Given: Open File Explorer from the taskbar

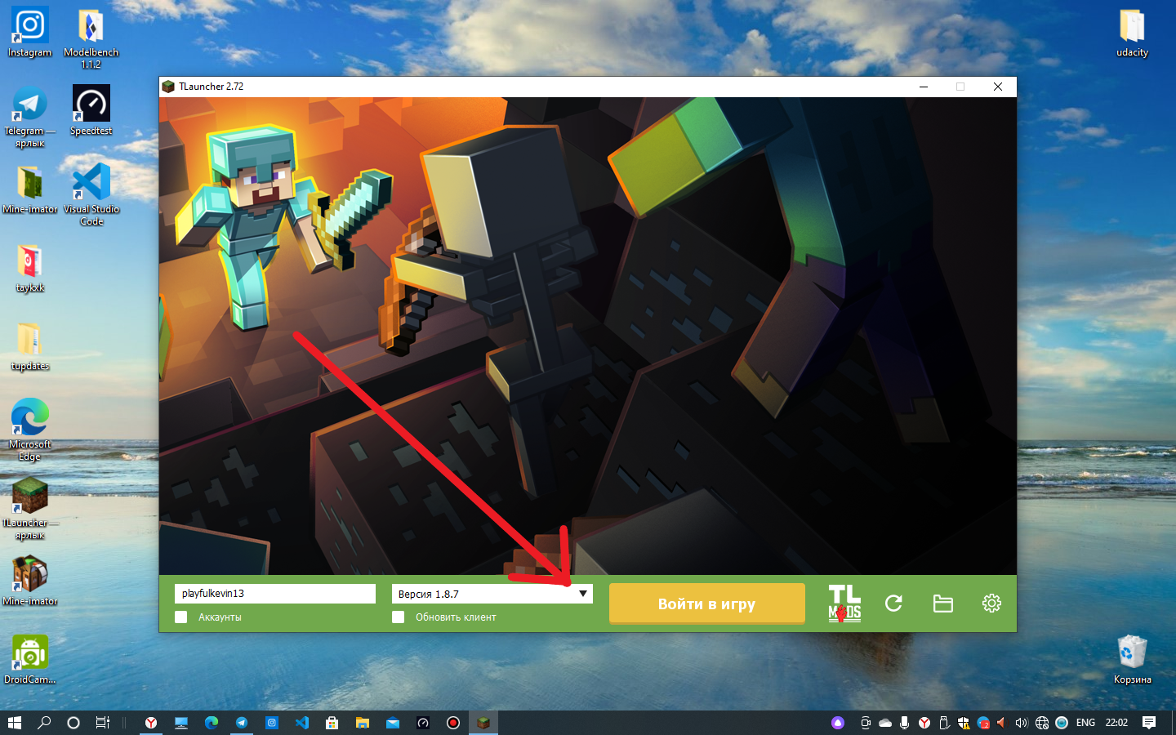Looking at the screenshot, I should 363,723.
